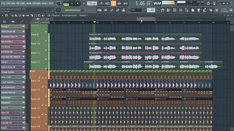Mute Track 9 with its green dot
Screen dimensions: 234x131
46,41
